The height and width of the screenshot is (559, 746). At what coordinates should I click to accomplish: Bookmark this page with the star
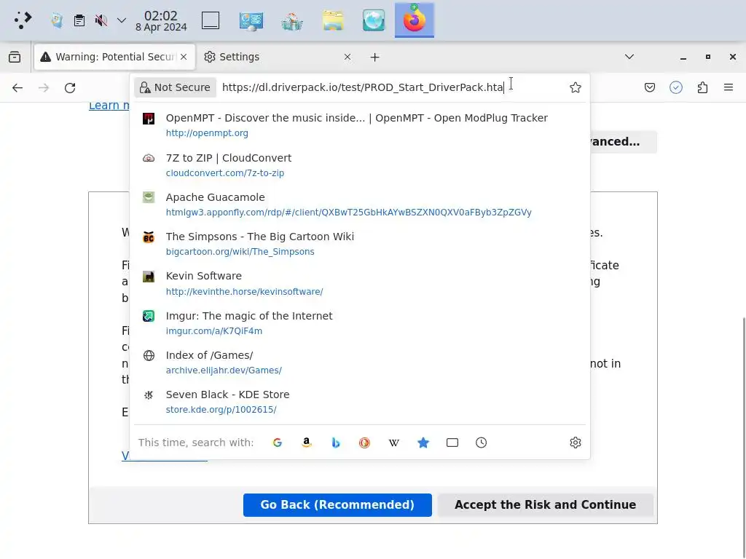[x=576, y=87]
